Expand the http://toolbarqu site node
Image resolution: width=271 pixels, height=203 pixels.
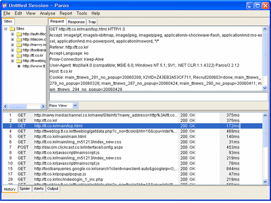12,50
